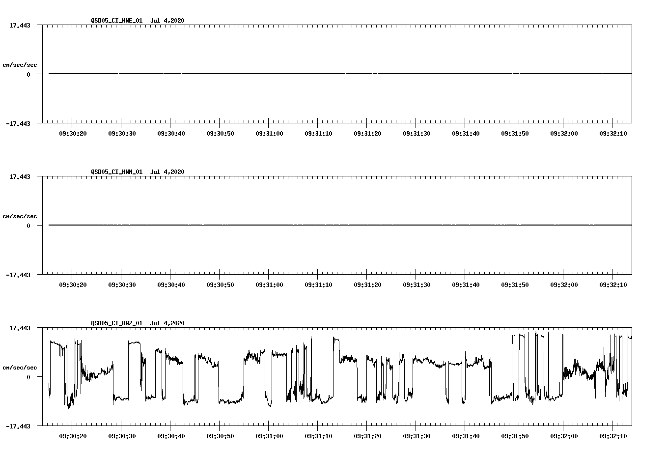The height and width of the screenshot is (454, 667).
Task: Click the 09:32:10 time label under HNE plot
Action: pyautogui.click(x=613, y=133)
